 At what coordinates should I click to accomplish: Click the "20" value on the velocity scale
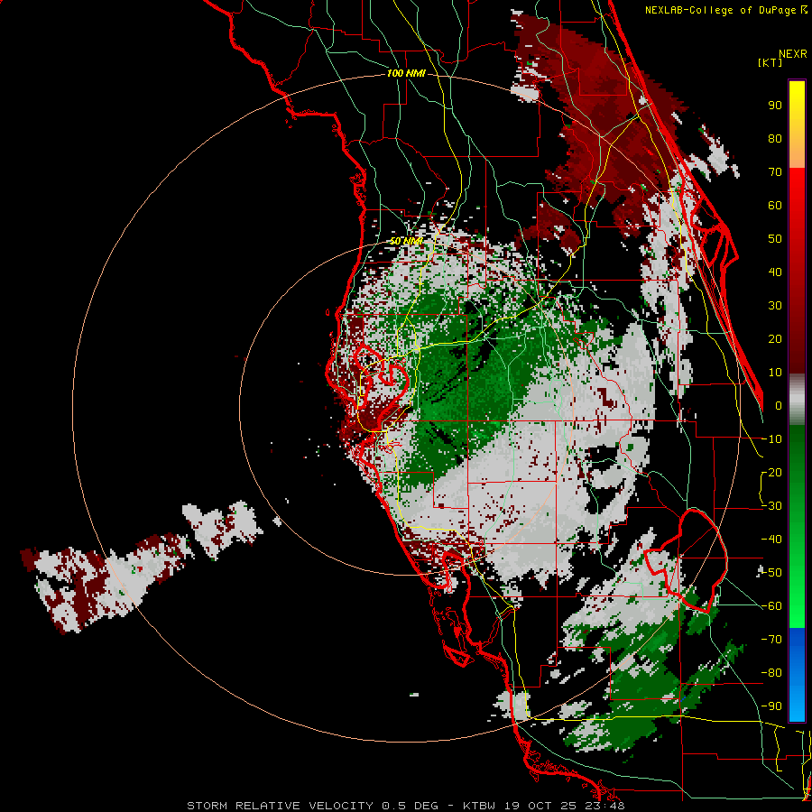pyautogui.click(x=775, y=338)
